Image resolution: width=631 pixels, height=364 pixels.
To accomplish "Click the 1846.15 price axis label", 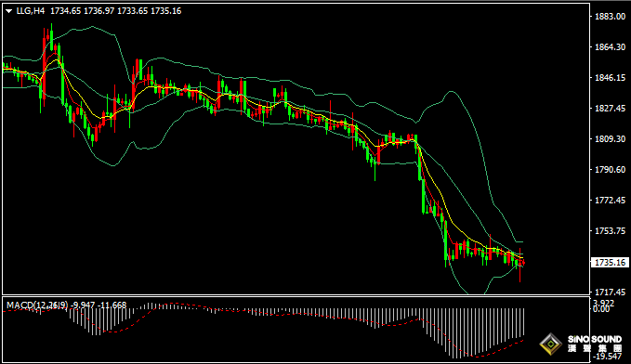I will [x=610, y=78].
